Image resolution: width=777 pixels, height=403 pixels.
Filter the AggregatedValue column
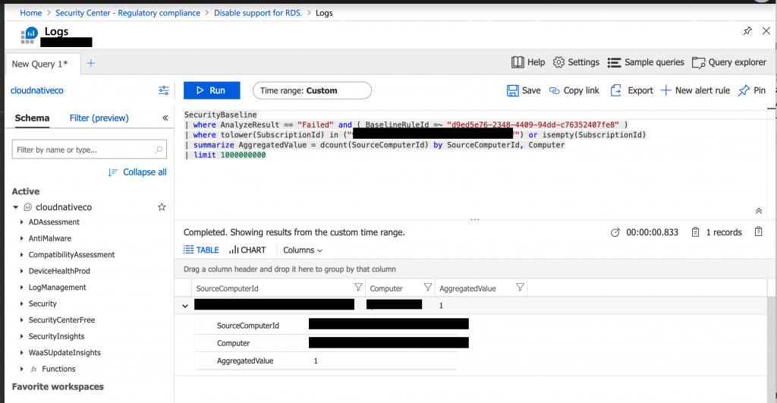520,287
